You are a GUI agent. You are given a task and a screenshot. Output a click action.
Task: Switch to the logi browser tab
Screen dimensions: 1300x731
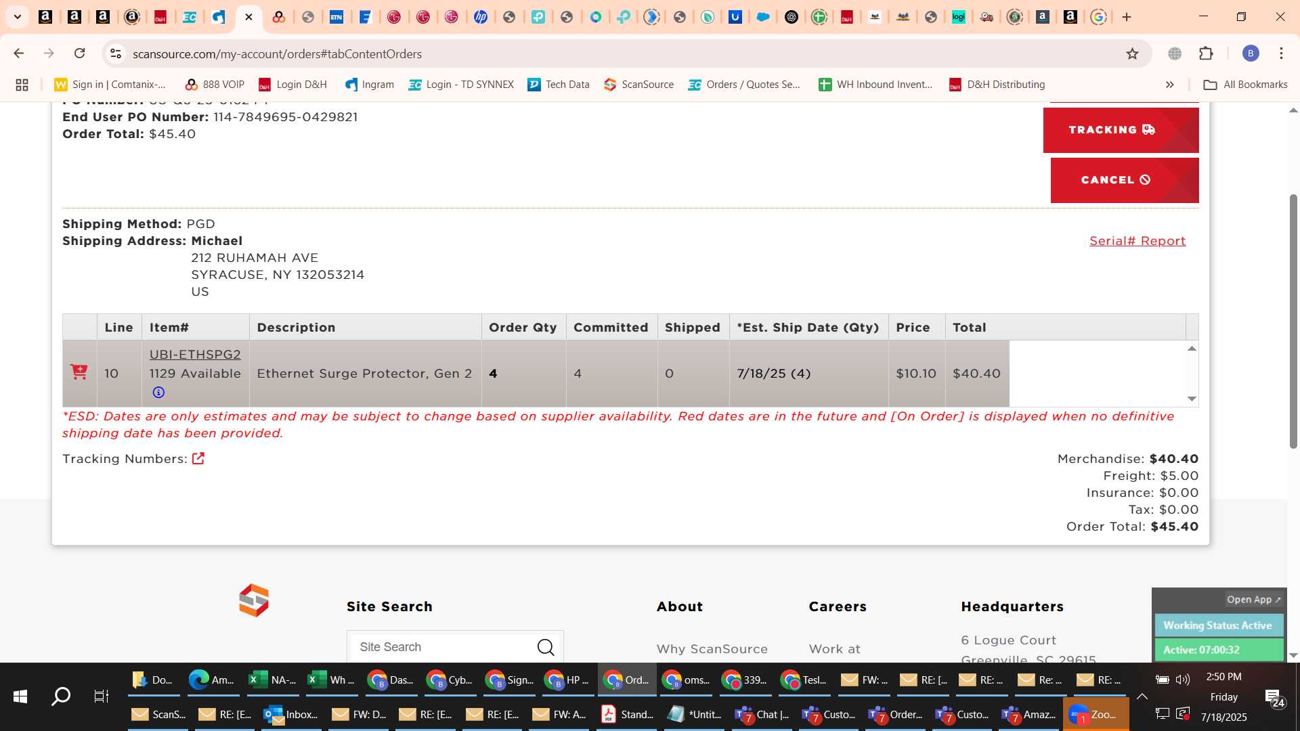[958, 17]
